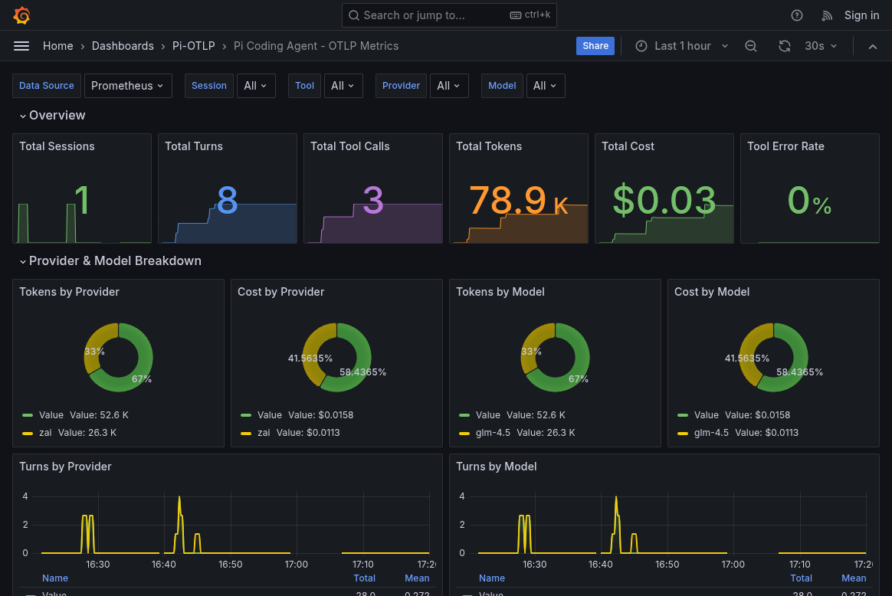Click the Sign in link
The width and height of the screenshot is (892, 596).
pos(861,15)
